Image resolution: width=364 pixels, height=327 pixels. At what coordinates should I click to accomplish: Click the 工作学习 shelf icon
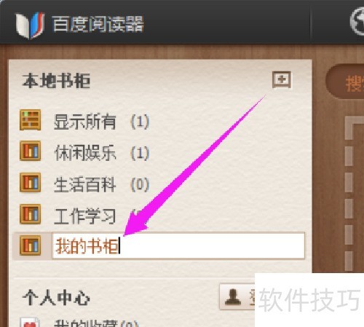(x=30, y=214)
